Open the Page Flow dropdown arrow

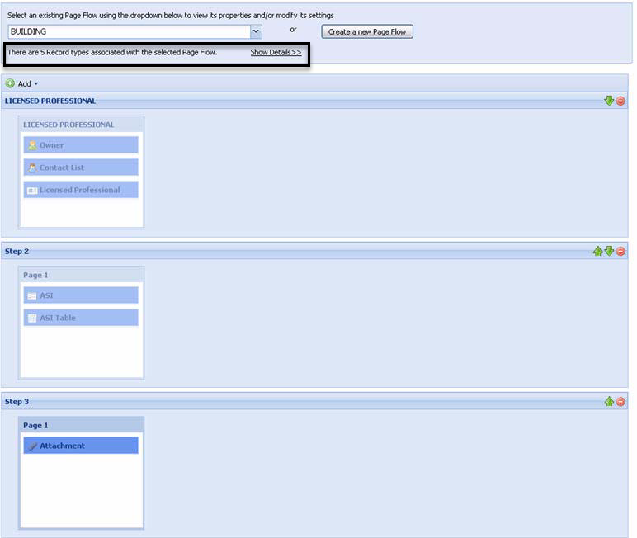[x=256, y=31]
